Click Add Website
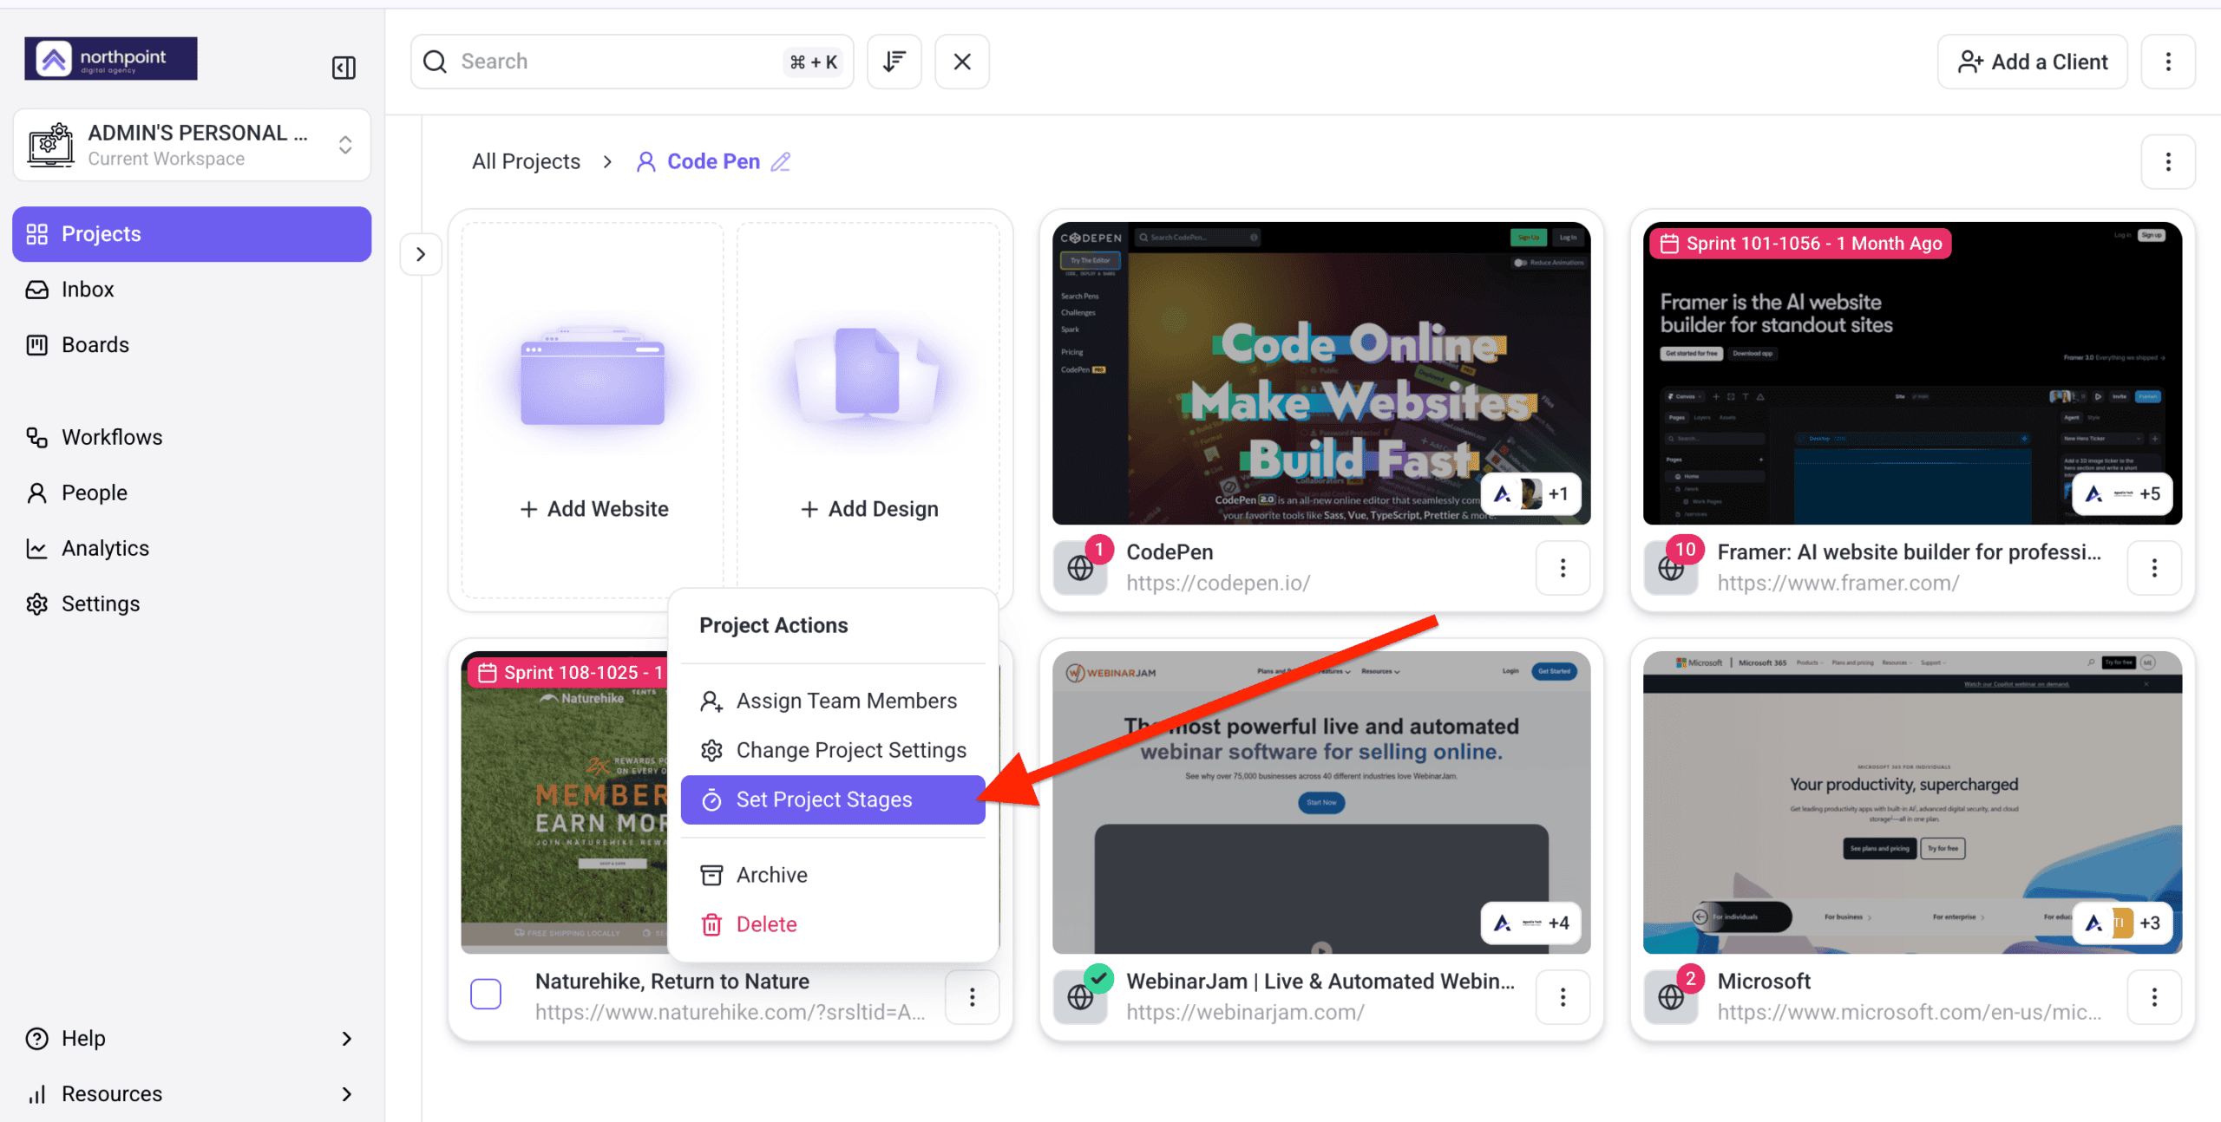 click(594, 509)
